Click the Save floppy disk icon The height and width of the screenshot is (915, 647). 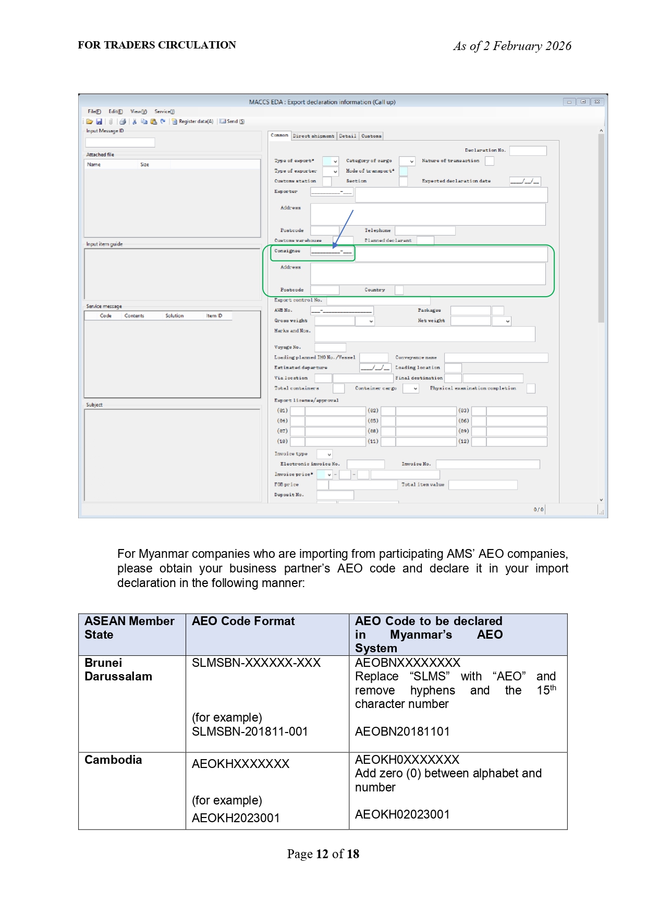(x=99, y=121)
